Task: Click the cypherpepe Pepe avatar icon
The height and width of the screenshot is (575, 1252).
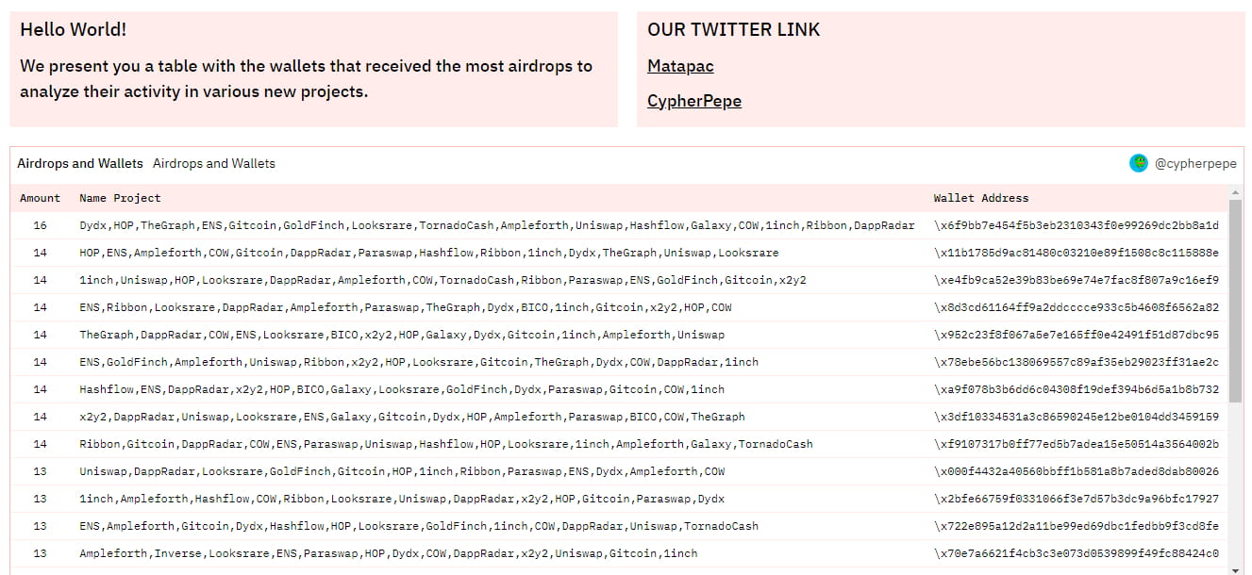Action: 1139,163
